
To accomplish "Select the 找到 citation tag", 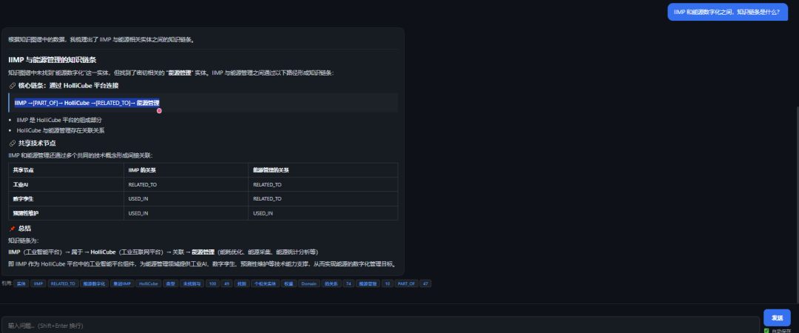I will 241,283.
